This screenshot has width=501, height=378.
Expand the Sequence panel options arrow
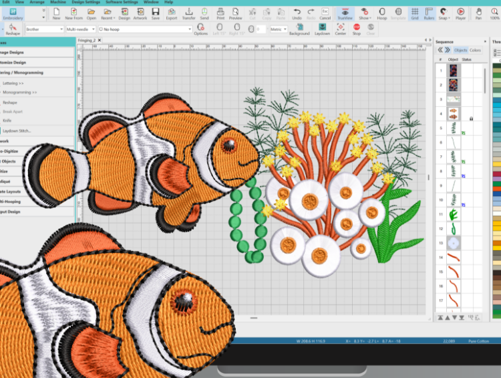point(485,41)
